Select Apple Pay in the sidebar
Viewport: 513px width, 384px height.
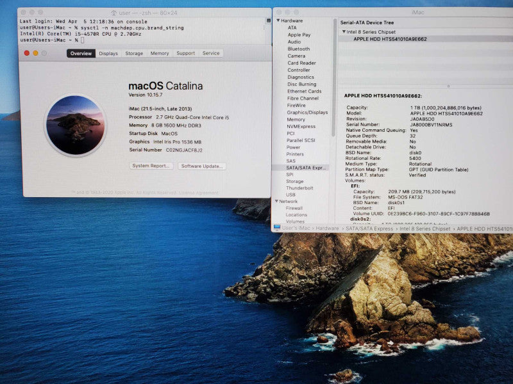tap(299, 35)
